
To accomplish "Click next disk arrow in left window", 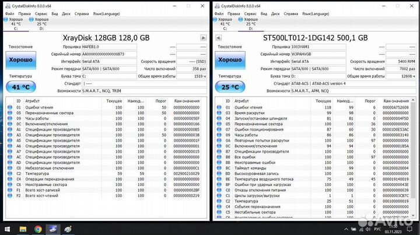I will coord(204,38).
